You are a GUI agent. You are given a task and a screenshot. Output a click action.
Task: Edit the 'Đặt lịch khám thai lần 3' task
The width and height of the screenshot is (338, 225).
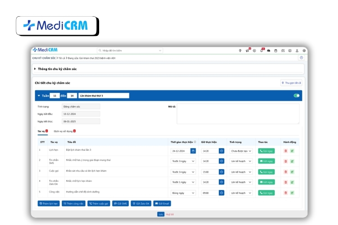pyautogui.click(x=292, y=151)
